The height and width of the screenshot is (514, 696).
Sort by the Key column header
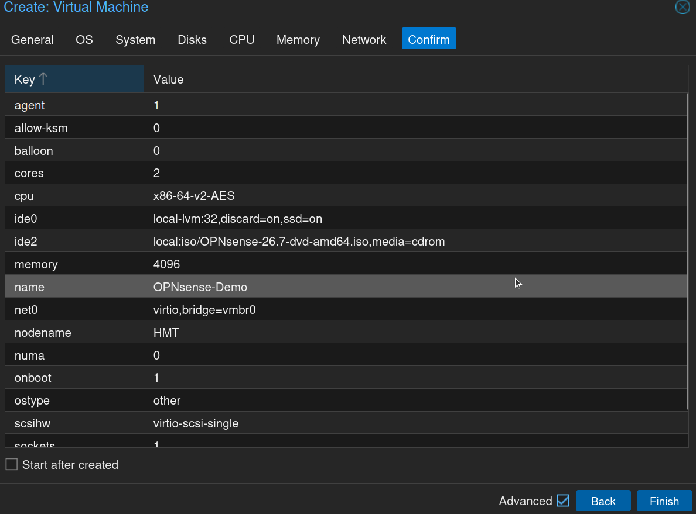coord(74,80)
